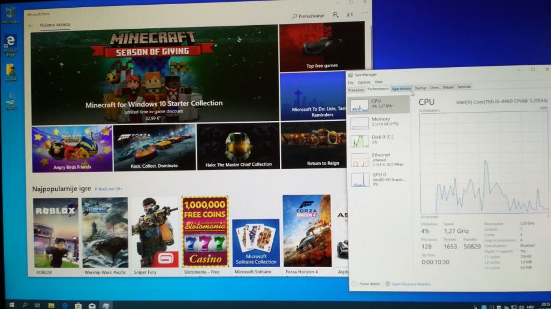Open Microsoft Store taskbar icon
Viewport: 551px width, 309px height.
79,305
